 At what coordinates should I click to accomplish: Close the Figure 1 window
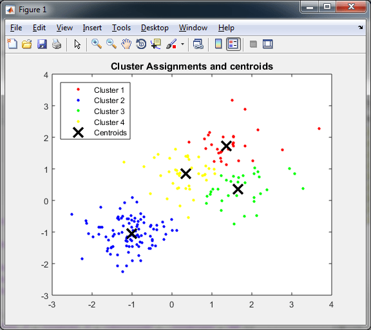point(351,6)
